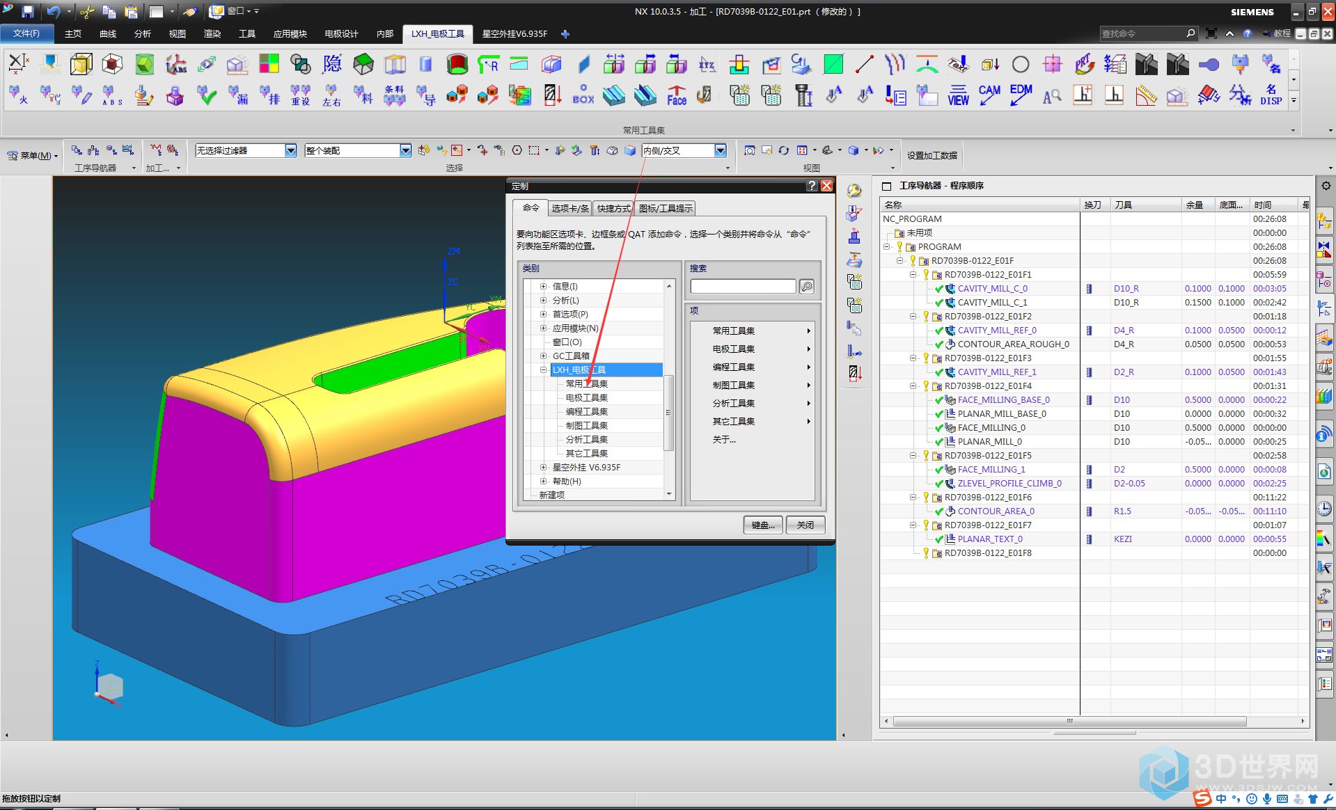The height and width of the screenshot is (810, 1336).
Task: Expand the 信息(I) category node
Action: pos(544,286)
